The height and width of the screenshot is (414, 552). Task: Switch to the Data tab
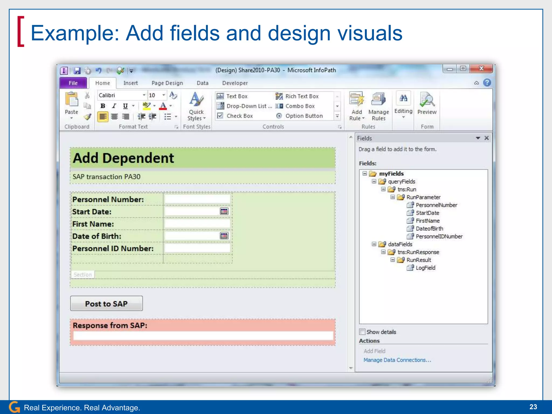click(202, 83)
